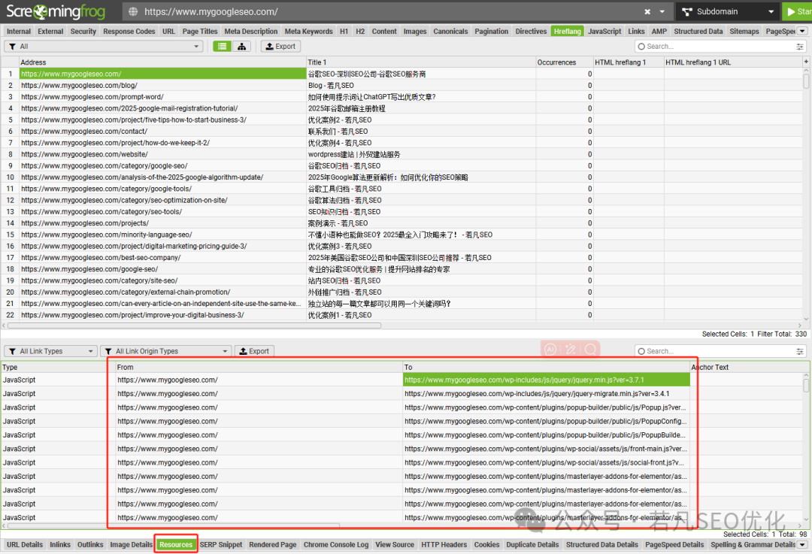Clear the URL with the X icon
This screenshot has width=812, height=554.
(x=647, y=11)
